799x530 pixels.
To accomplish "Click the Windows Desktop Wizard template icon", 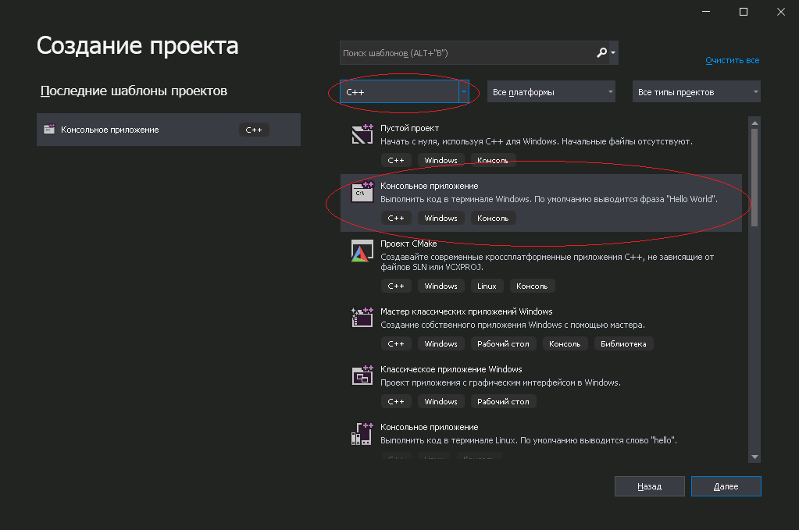I will (362, 318).
